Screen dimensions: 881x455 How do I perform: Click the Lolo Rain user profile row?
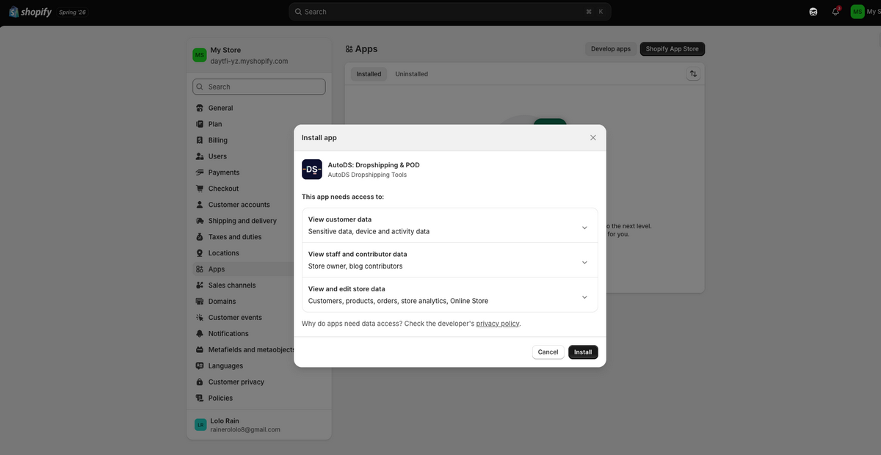tap(259, 425)
